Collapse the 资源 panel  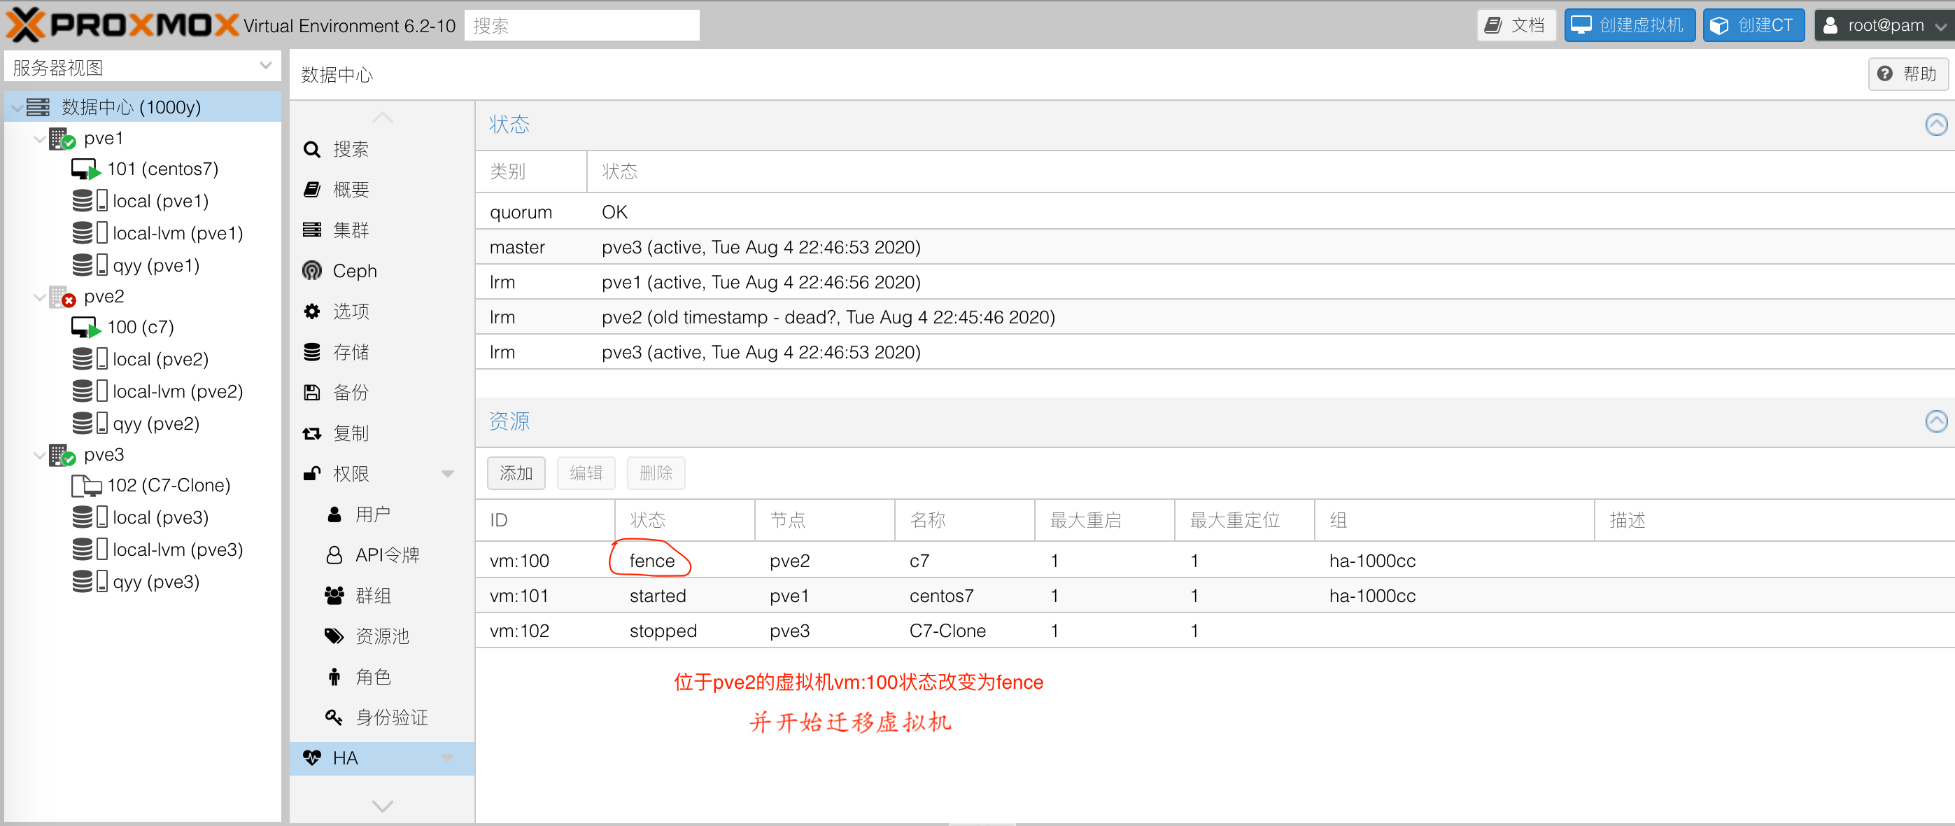point(1936,421)
